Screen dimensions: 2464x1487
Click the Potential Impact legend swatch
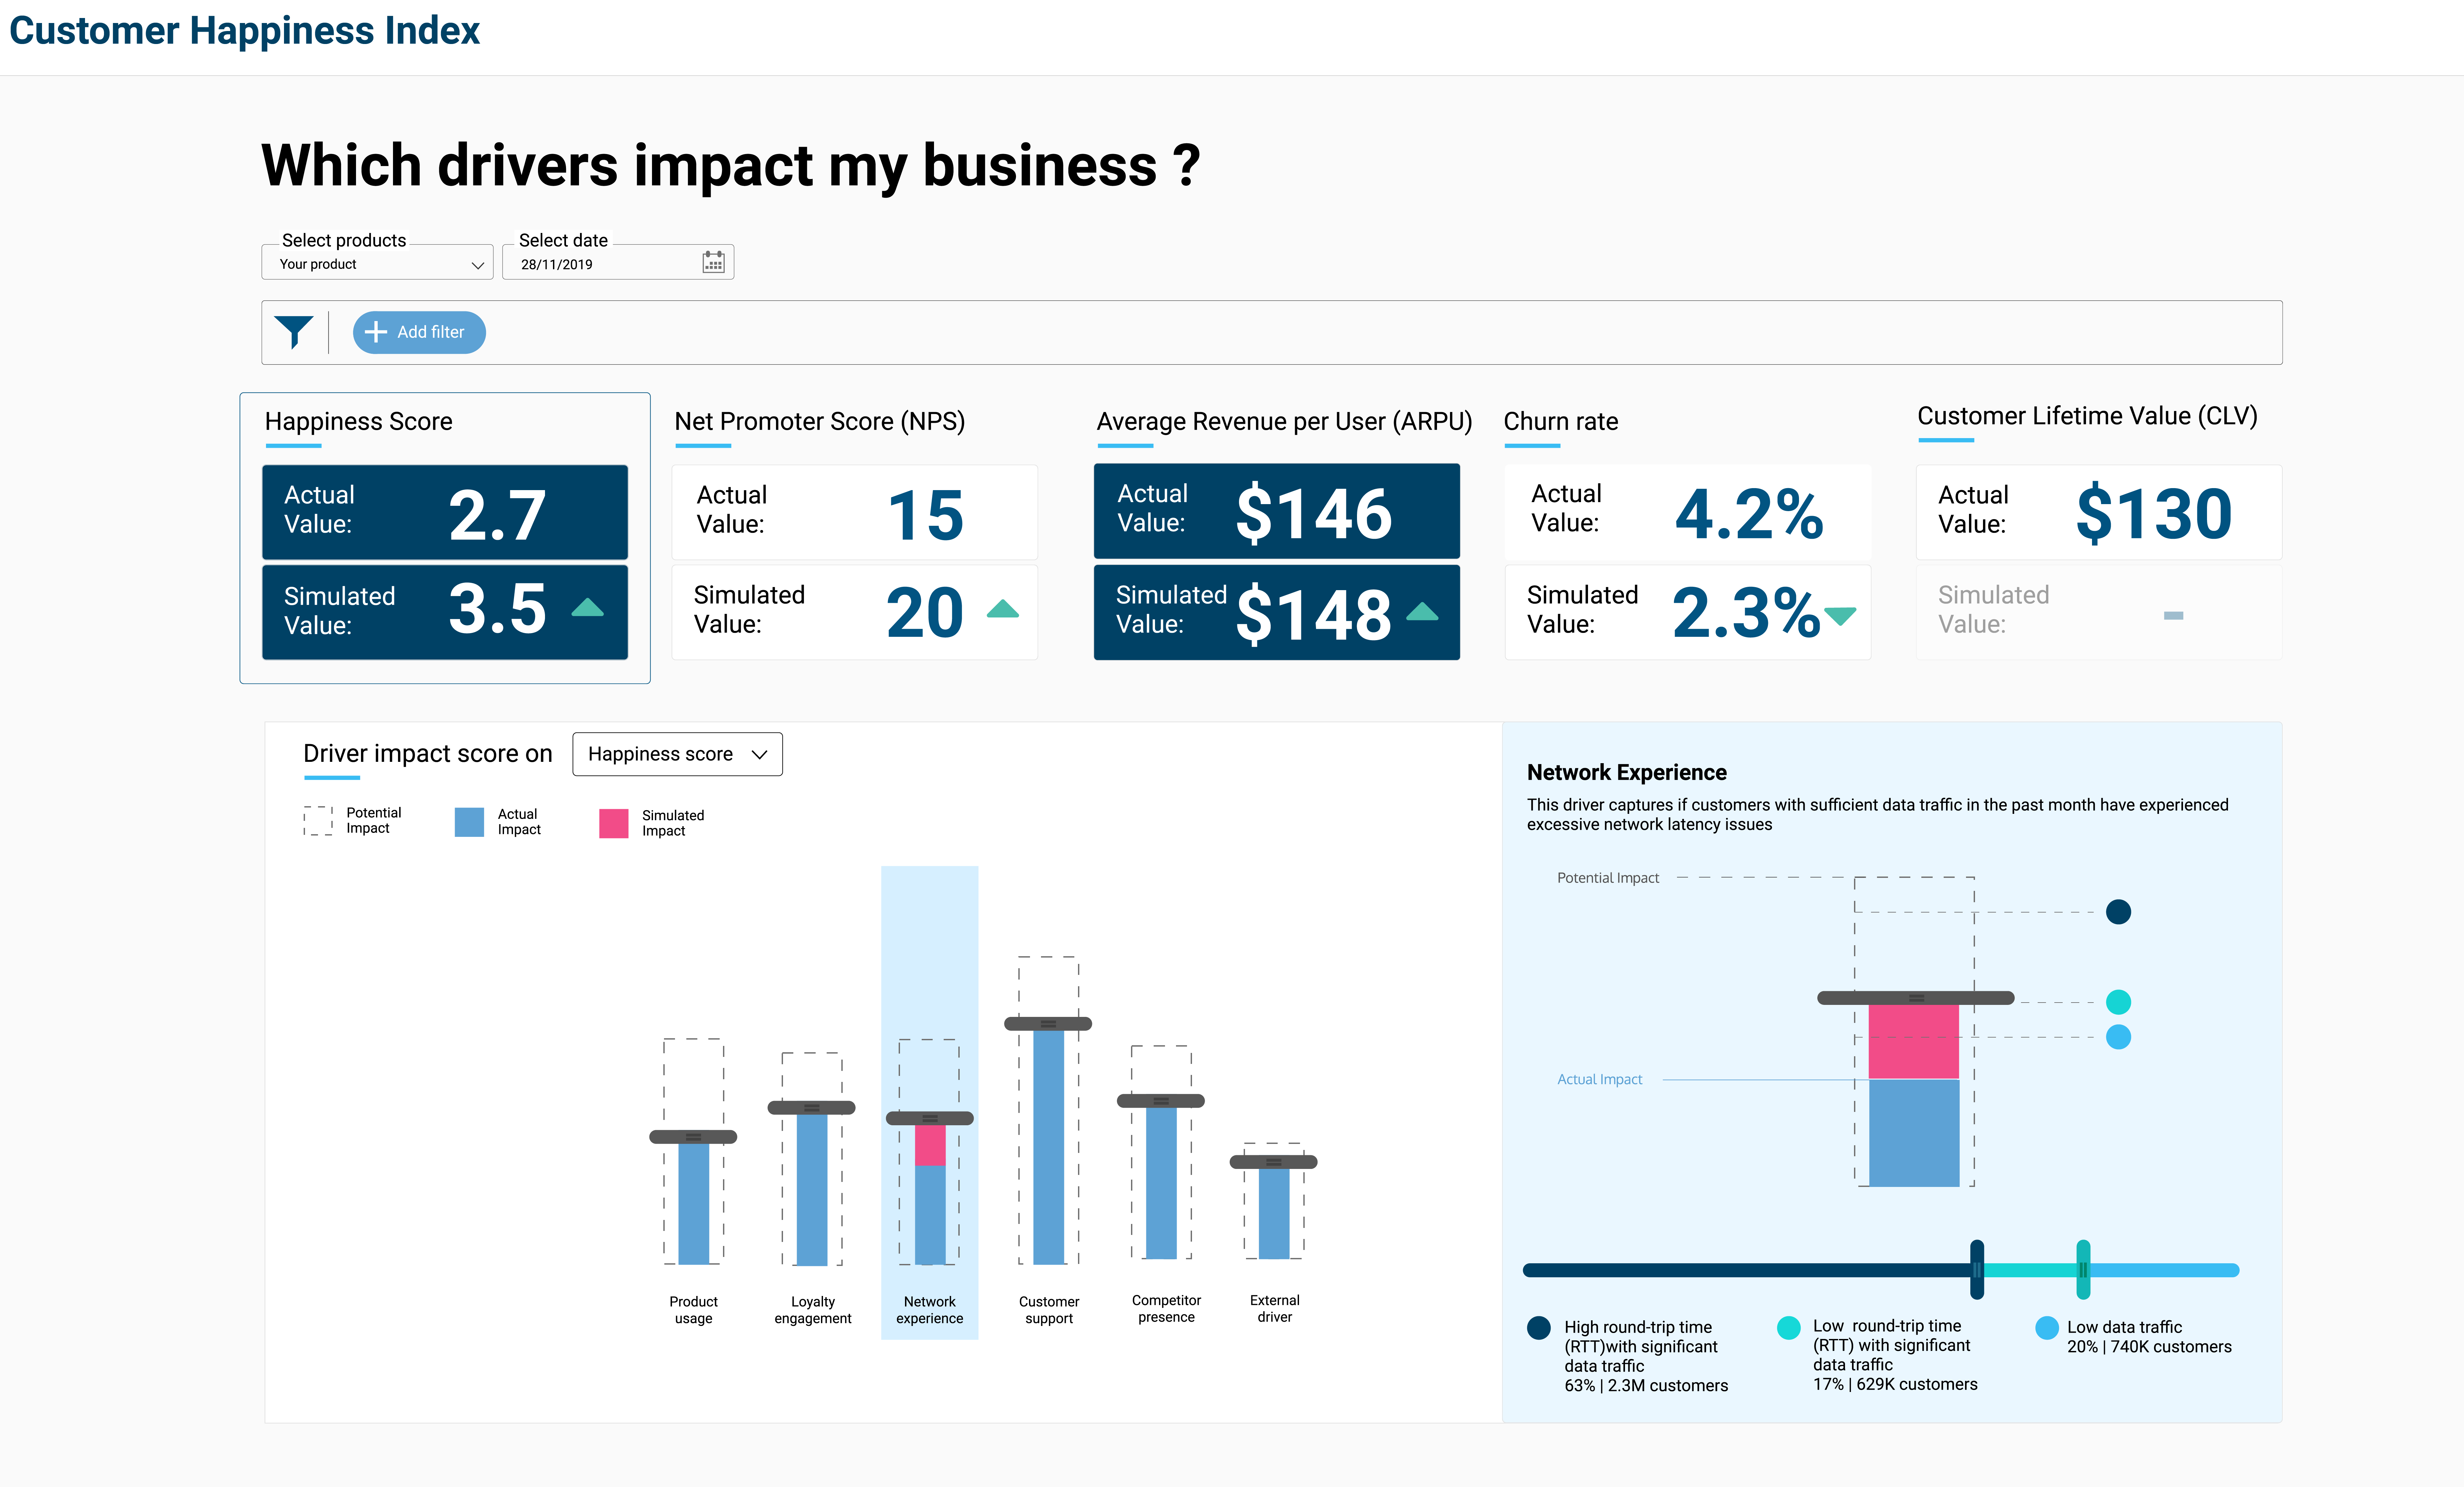(x=318, y=821)
